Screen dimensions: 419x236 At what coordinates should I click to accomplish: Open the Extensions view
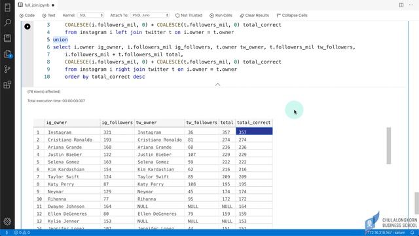coord(7,85)
